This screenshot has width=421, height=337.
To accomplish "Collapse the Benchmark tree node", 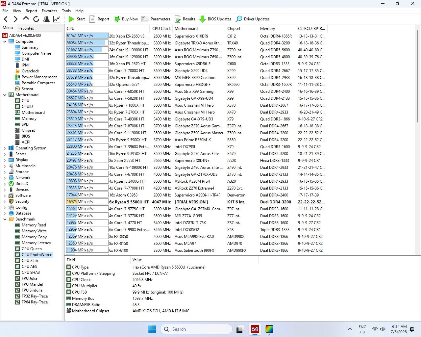I will coord(5,219).
